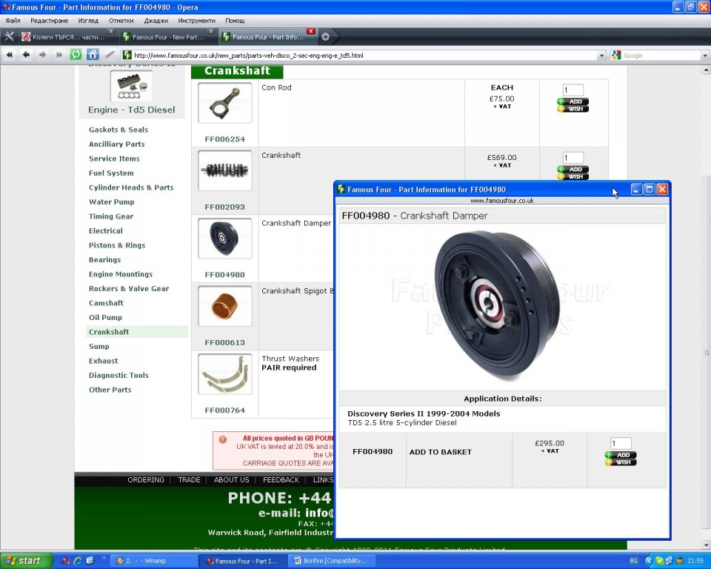Expand the quick launch chevron
Image resolution: width=711 pixels, height=569 pixels.
pos(104,559)
